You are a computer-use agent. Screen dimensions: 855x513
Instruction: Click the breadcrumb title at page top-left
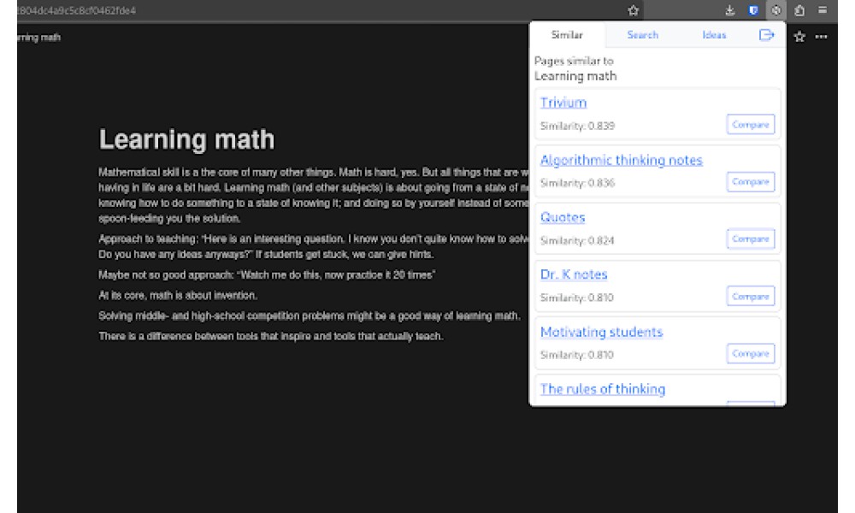click(x=39, y=37)
